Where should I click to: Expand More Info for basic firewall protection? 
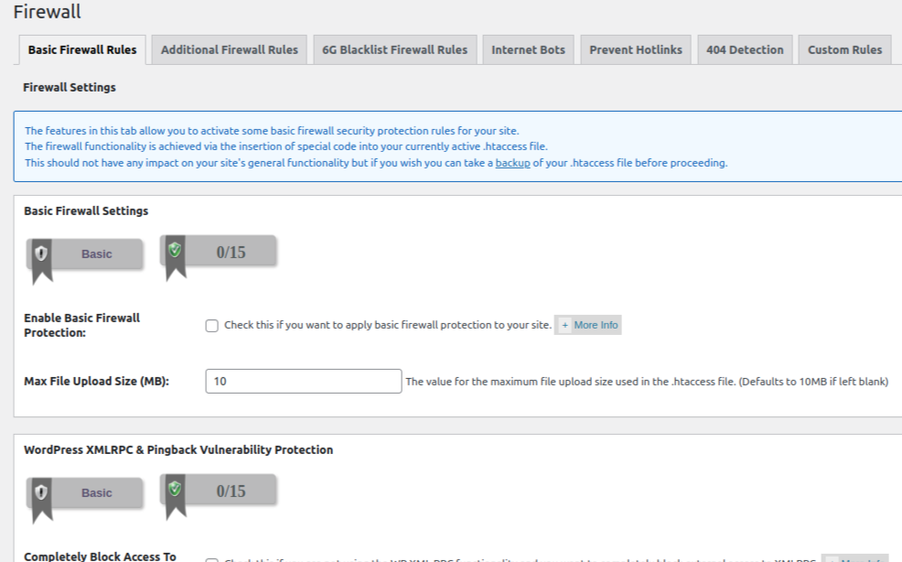[x=588, y=325]
